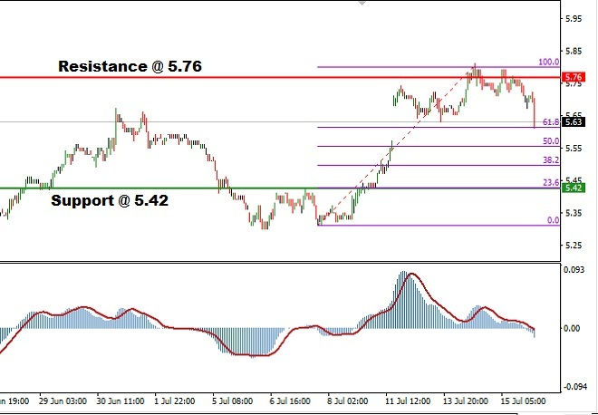Click the black 5.63 current price tag

[x=574, y=122]
